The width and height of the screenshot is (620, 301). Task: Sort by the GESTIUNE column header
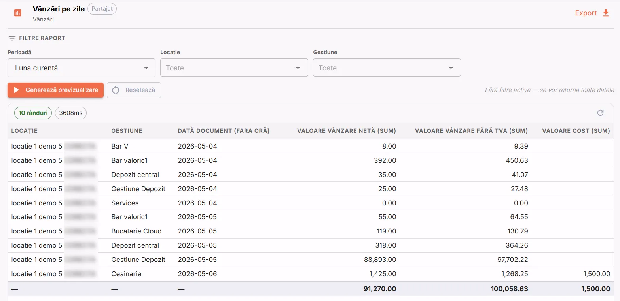coord(127,131)
